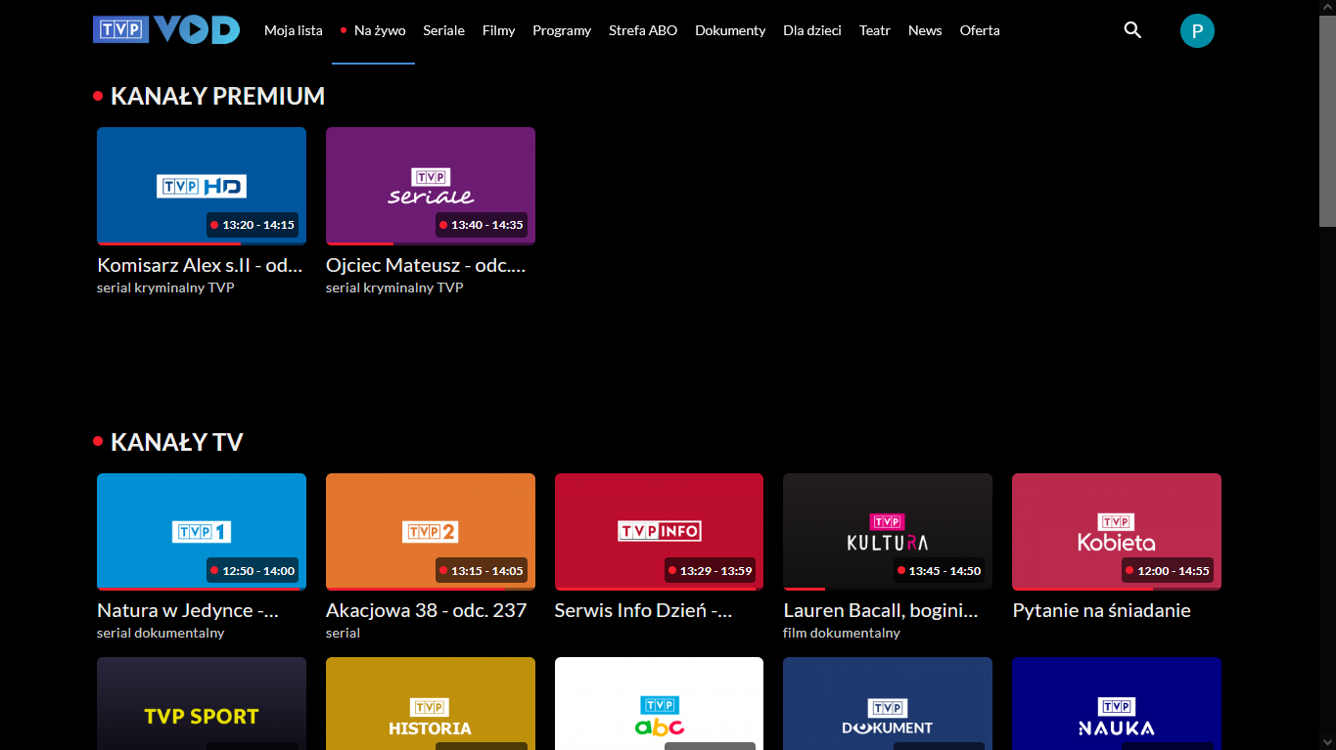This screenshot has height=750, width=1336.
Task: Open Pytanie na śniadanie program link
Action: pos(1100,609)
